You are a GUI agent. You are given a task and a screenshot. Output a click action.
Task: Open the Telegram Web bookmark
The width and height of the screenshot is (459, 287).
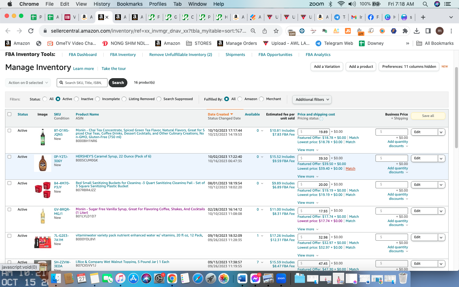pyautogui.click(x=334, y=43)
